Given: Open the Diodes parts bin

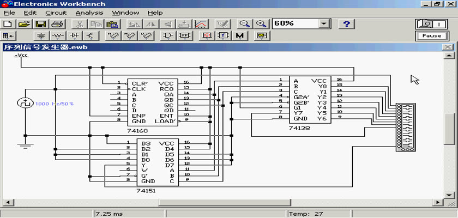Looking at the screenshot, I should (x=75, y=36).
